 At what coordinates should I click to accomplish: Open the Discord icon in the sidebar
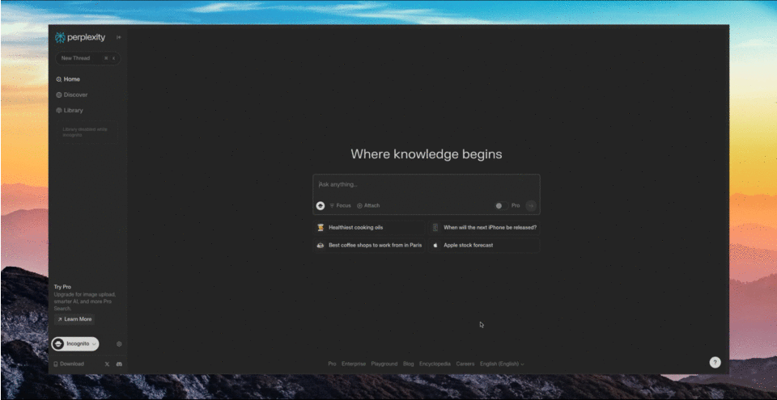click(x=119, y=364)
